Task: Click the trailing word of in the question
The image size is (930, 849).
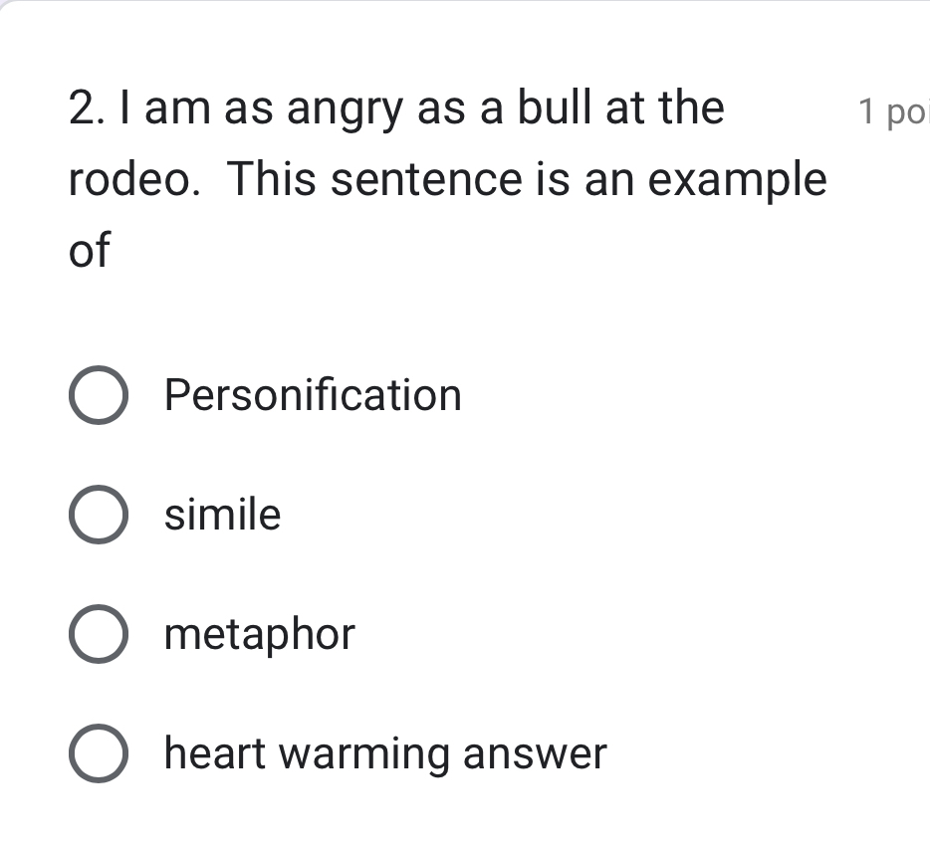Action: point(89,251)
